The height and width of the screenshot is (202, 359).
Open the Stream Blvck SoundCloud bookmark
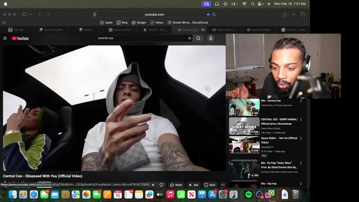188,22
